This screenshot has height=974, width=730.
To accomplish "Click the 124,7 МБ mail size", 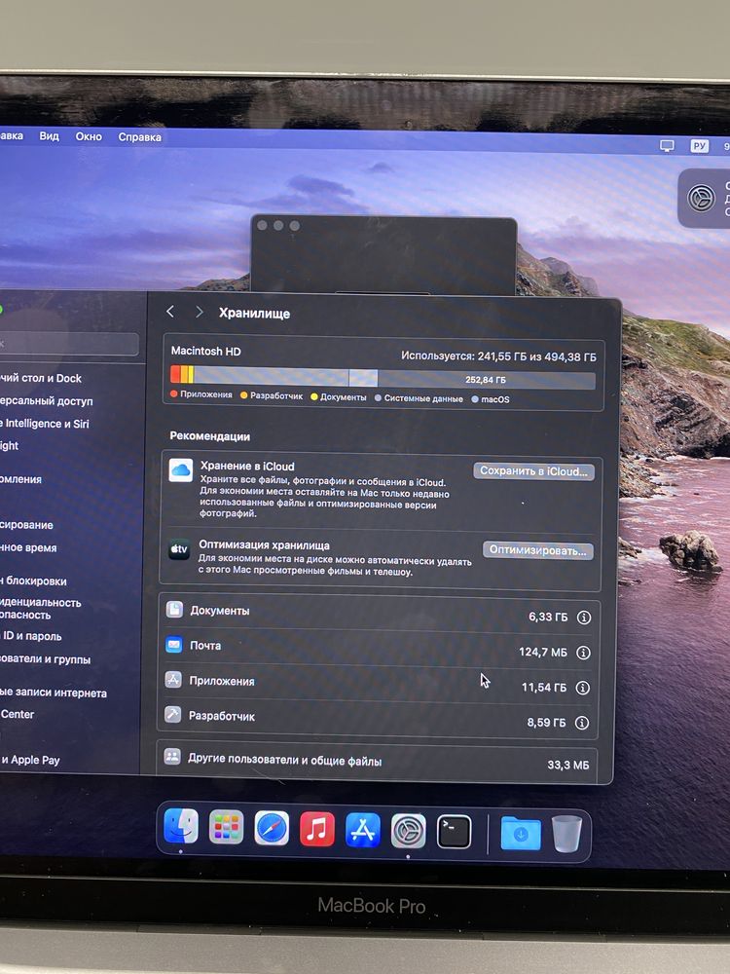I will pyautogui.click(x=542, y=653).
